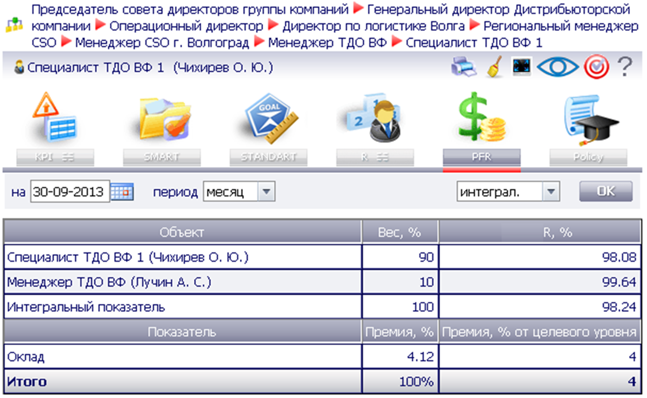Select the PFR tab
Viewport: 647px width, 398px height.
coord(481,157)
